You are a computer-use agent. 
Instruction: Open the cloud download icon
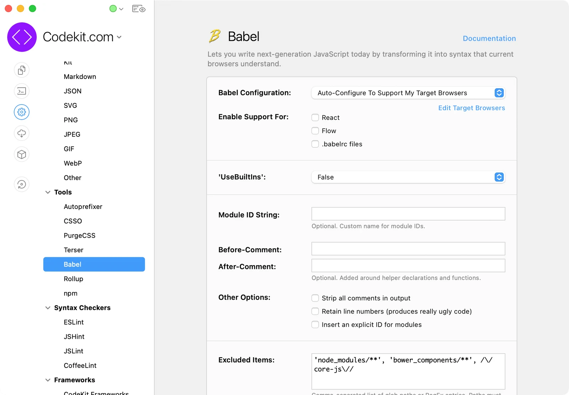coord(22,133)
